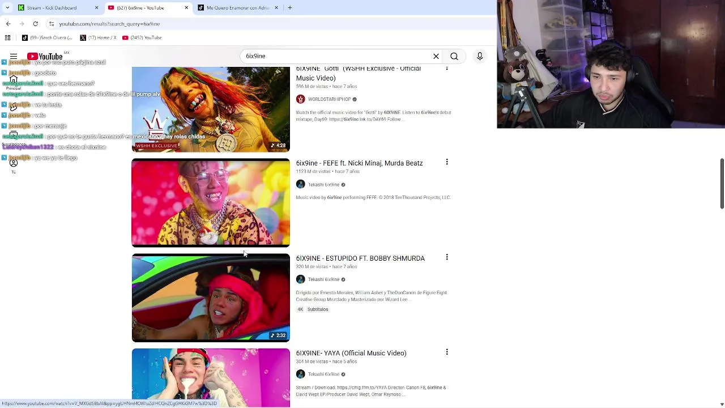Click the 4K badge on ESTUPIDO
Image resolution: width=725 pixels, height=408 pixels.
click(x=300, y=309)
